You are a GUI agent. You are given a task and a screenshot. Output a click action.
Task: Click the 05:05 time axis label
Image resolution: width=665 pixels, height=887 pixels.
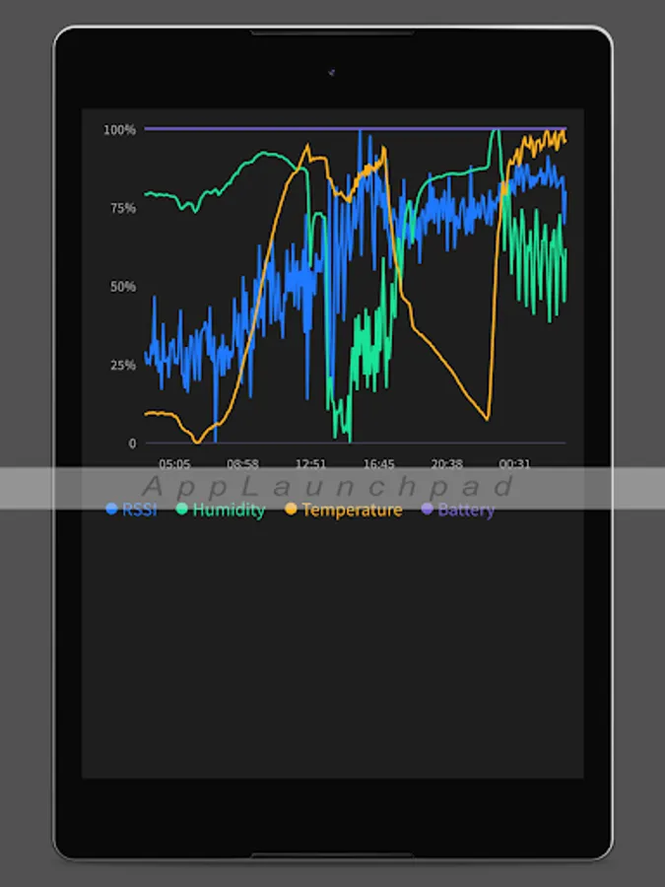(174, 464)
